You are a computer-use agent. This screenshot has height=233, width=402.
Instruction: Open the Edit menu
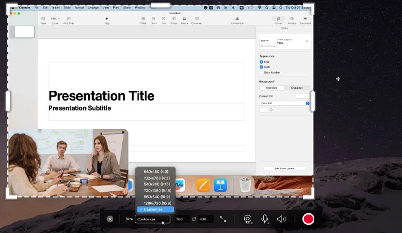46,7
